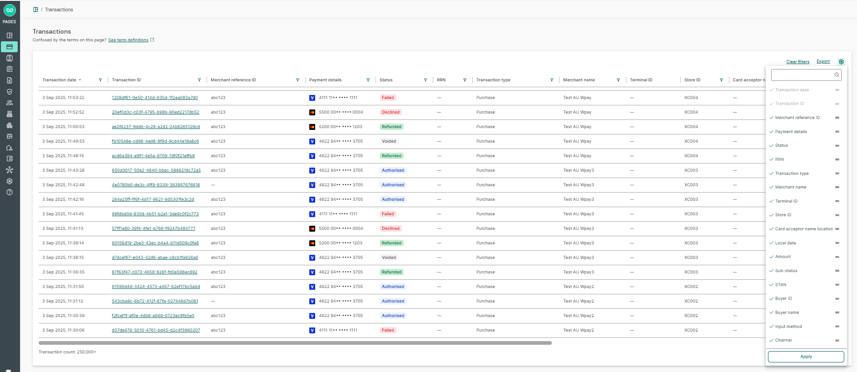Viewport: 857px width, 372px height.
Task: Open the filter funnel for Payment details
Action: (368, 80)
